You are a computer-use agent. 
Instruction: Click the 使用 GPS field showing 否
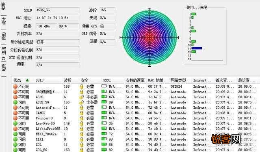(x=107, y=26)
